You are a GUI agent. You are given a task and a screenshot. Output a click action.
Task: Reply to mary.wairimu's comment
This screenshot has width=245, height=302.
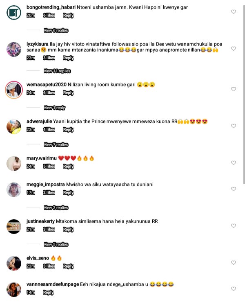coord(68,167)
